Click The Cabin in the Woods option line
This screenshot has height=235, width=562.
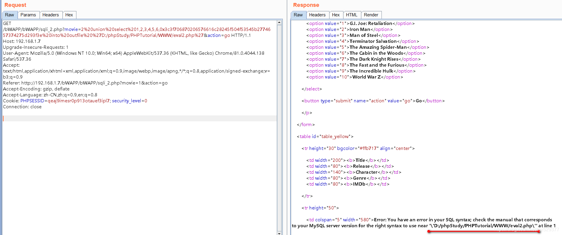[x=366, y=53]
